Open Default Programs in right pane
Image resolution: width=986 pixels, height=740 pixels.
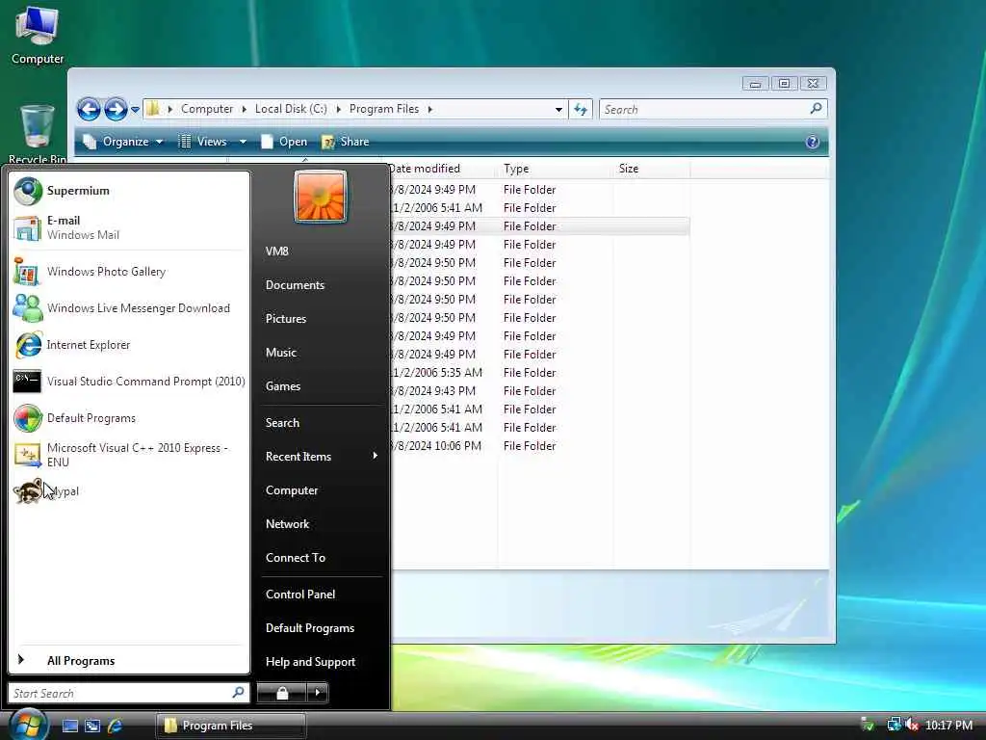322,628
